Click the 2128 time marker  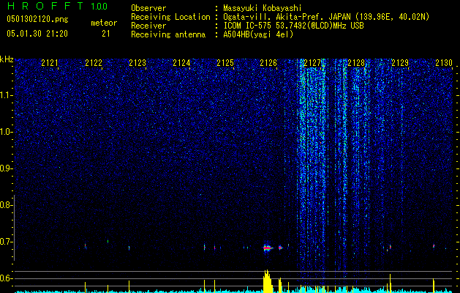click(356, 63)
